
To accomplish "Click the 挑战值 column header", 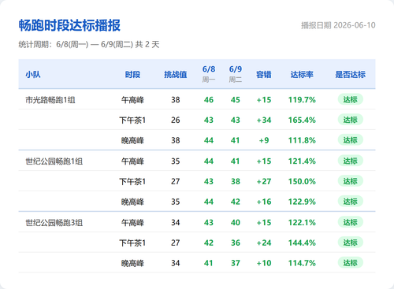I will (176, 75).
